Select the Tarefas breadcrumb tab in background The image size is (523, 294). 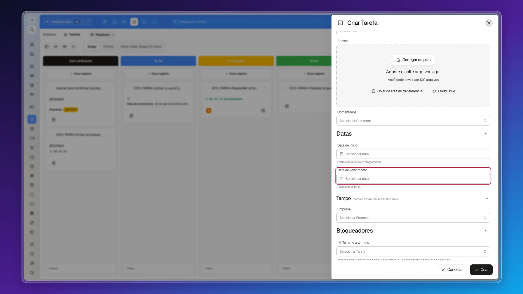72,35
